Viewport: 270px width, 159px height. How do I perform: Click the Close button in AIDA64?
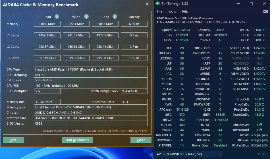coord(141,140)
